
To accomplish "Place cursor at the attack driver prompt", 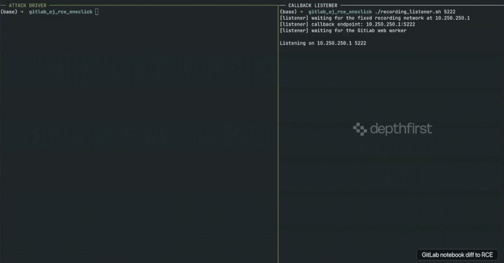I will click(97, 12).
